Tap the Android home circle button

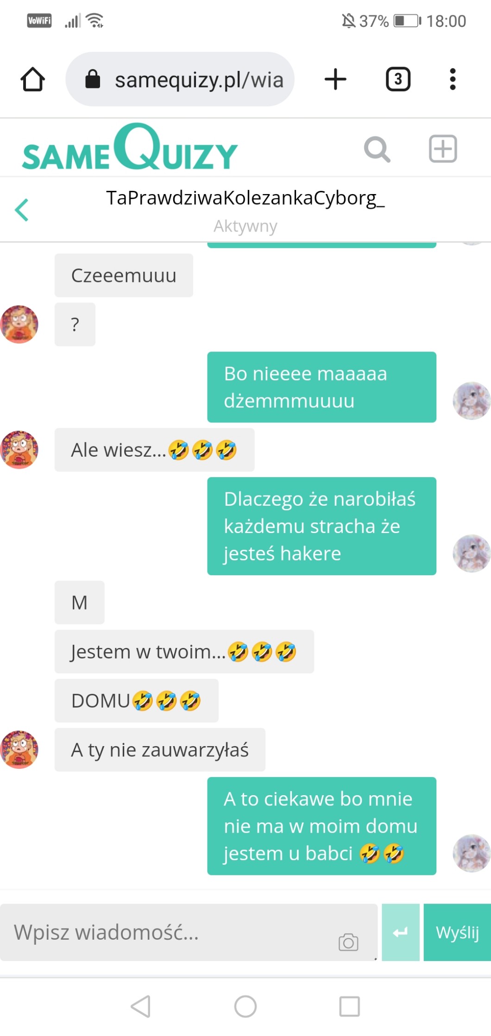(245, 1006)
